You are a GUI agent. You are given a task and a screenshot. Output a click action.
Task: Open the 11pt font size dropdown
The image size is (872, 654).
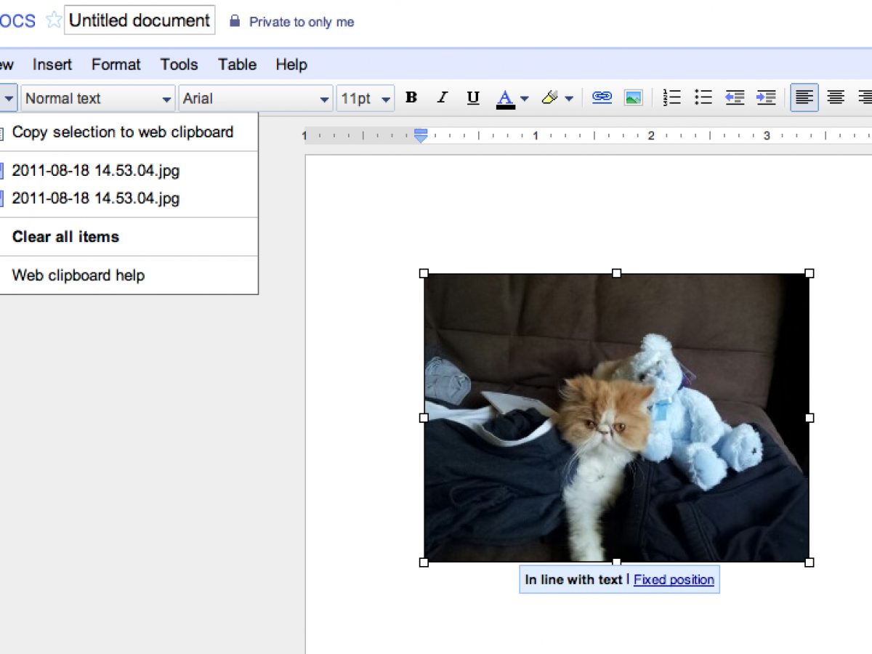366,99
